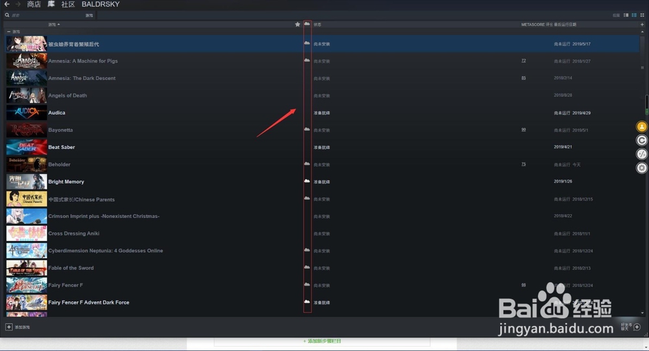Click the magnifier search icon
649x351 pixels.
pyautogui.click(x=7, y=16)
